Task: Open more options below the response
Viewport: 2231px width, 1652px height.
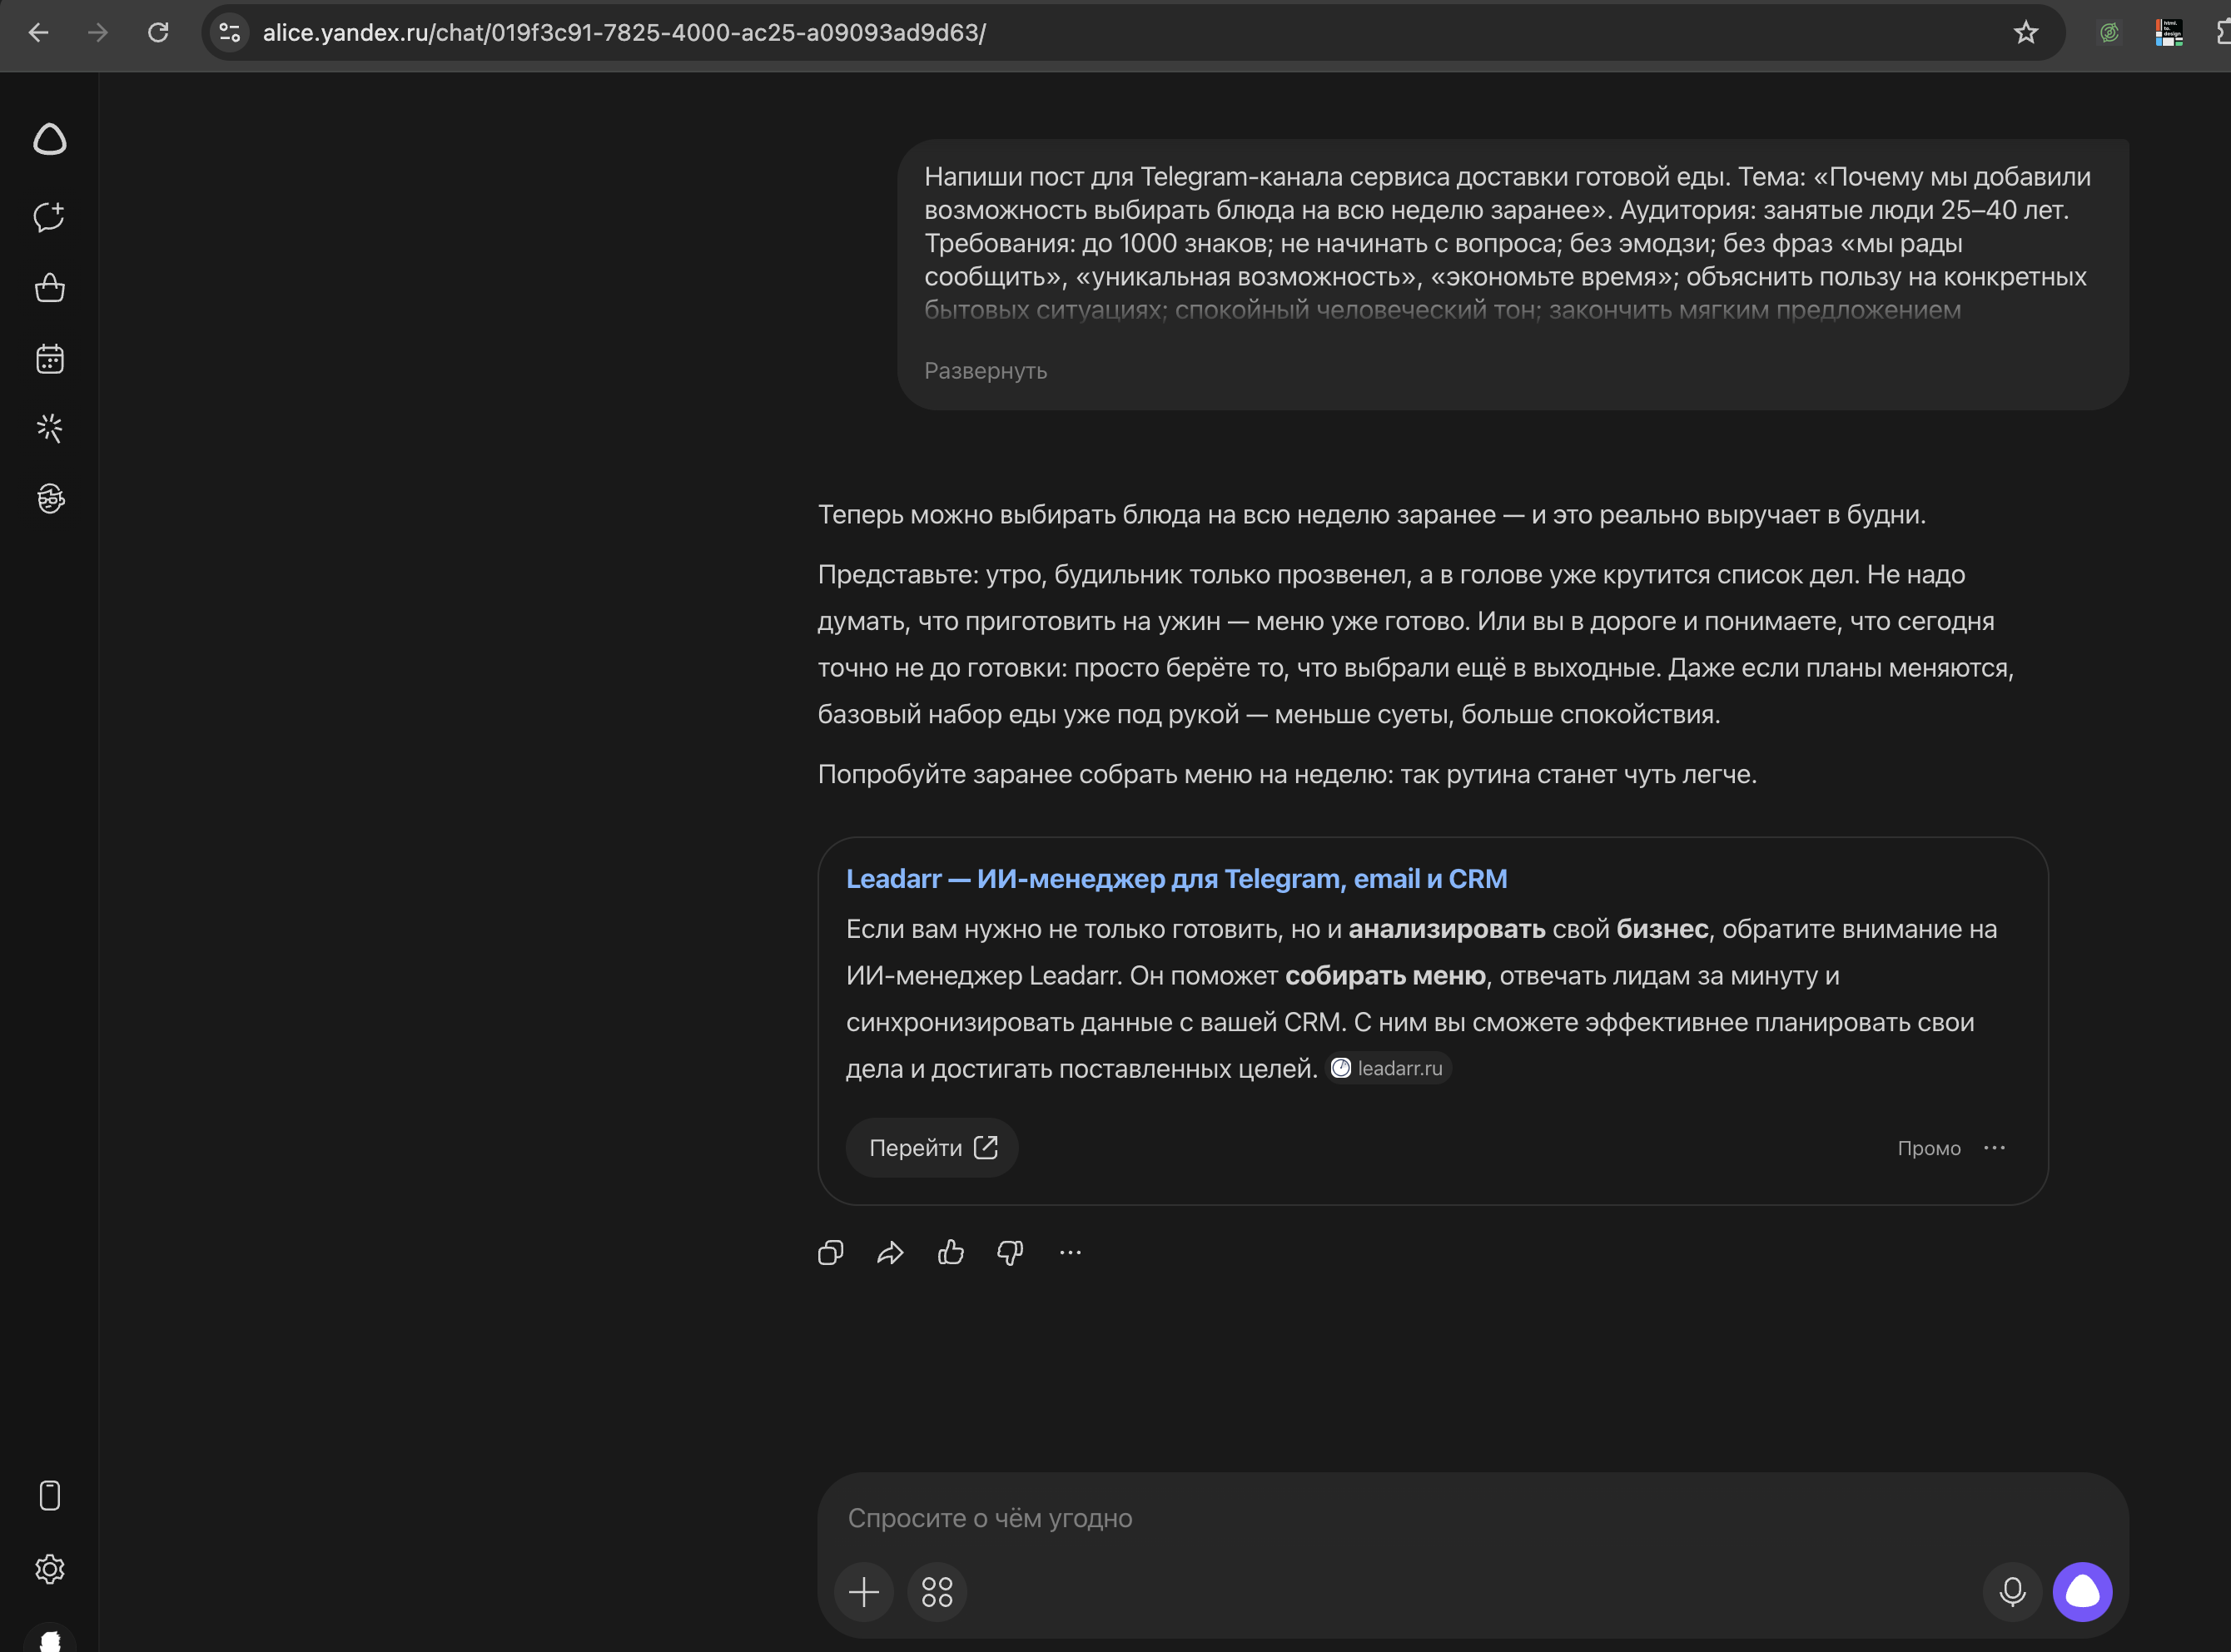Action: pos(1070,1252)
